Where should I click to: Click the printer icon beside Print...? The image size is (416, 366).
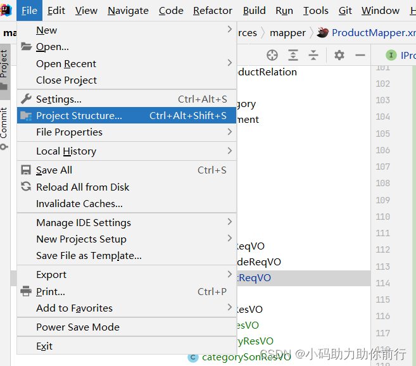[x=26, y=291]
